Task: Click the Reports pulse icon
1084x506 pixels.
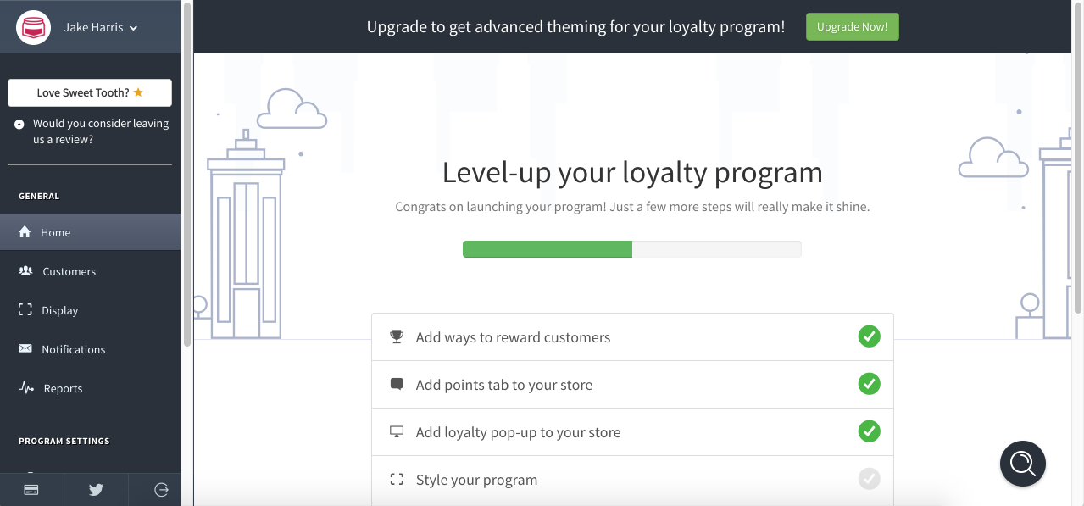Action: (26, 388)
